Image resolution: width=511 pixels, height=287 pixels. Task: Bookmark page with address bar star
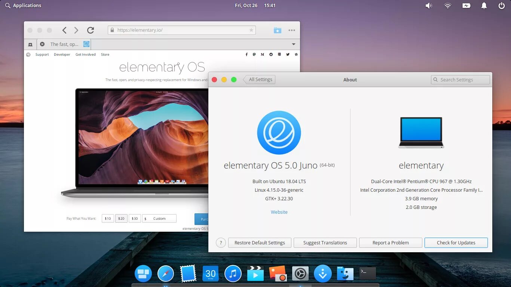(251, 30)
